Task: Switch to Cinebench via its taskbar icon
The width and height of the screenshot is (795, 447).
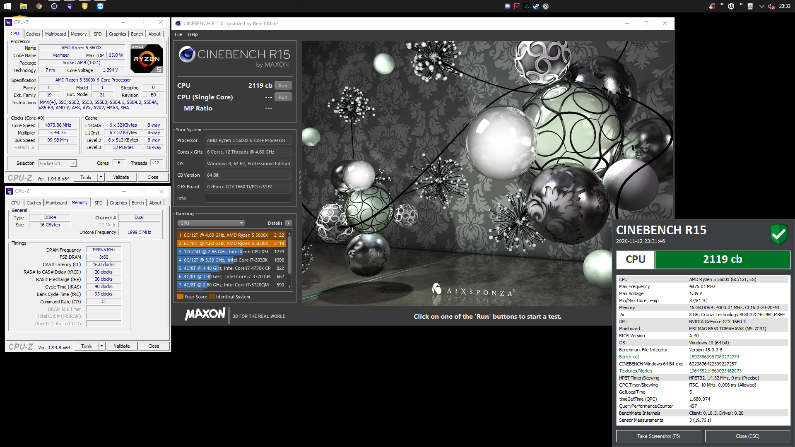Action: [54, 6]
